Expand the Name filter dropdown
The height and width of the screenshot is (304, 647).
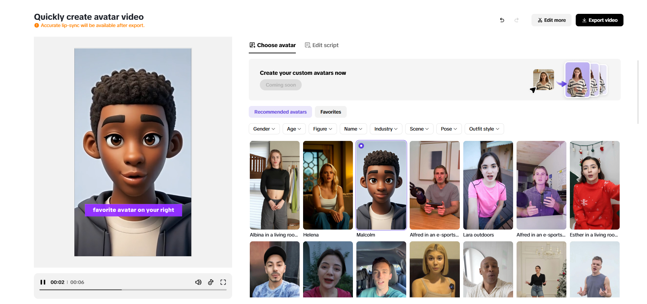click(x=353, y=129)
